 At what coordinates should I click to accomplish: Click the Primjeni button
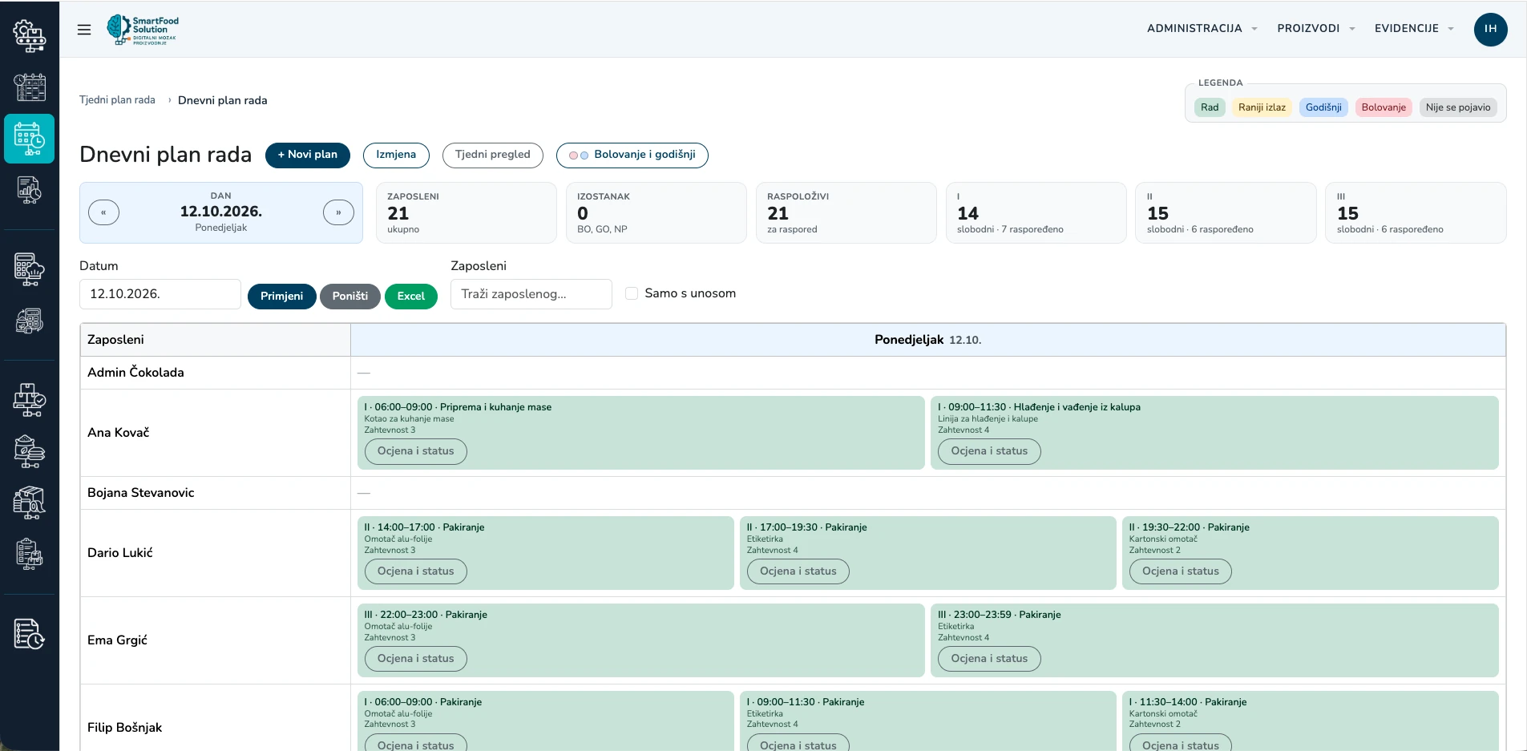point(282,296)
